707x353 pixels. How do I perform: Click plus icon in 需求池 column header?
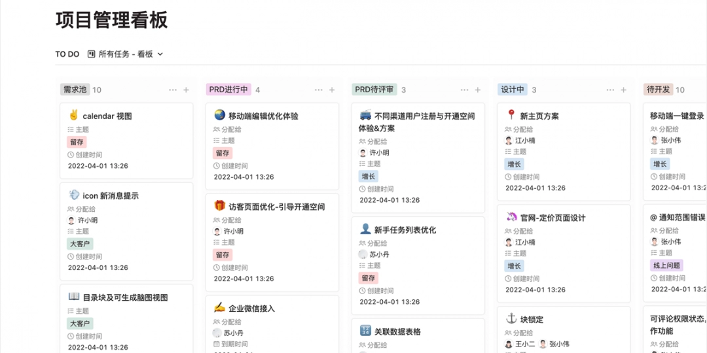pos(186,90)
